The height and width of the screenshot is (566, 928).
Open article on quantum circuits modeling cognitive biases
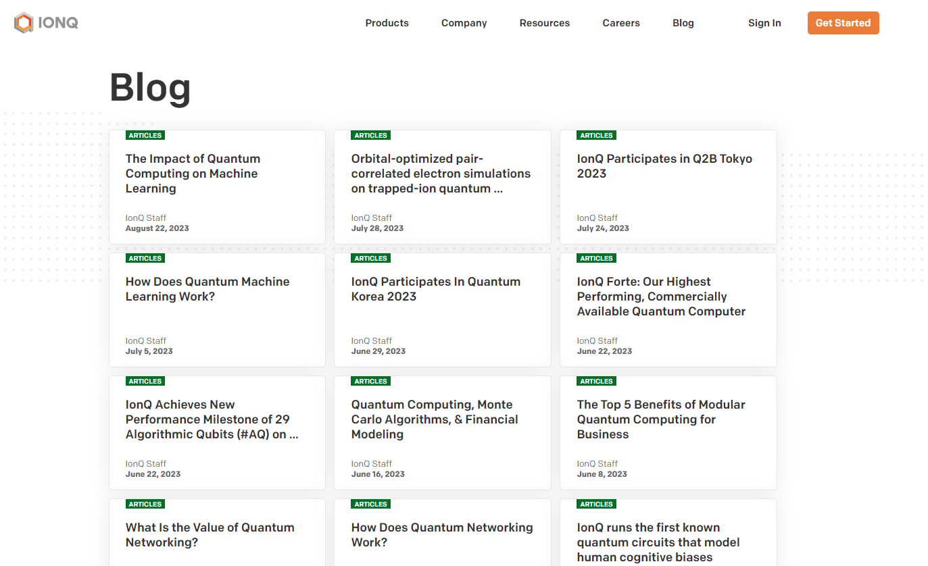click(658, 542)
